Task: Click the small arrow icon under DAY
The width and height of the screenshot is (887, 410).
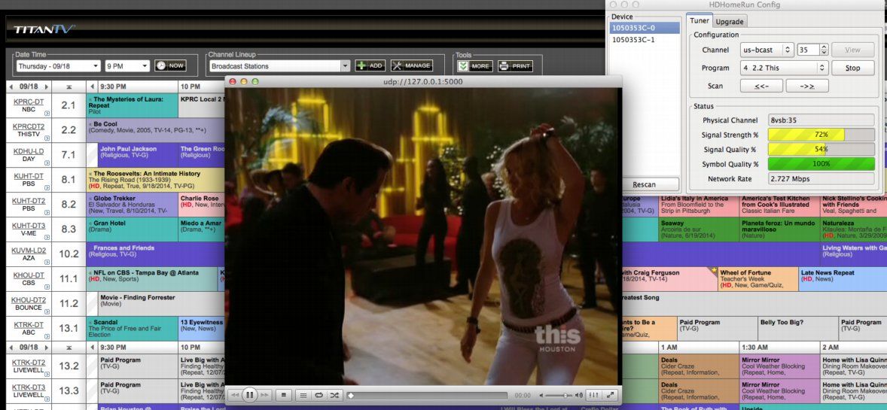Action: click(x=47, y=162)
